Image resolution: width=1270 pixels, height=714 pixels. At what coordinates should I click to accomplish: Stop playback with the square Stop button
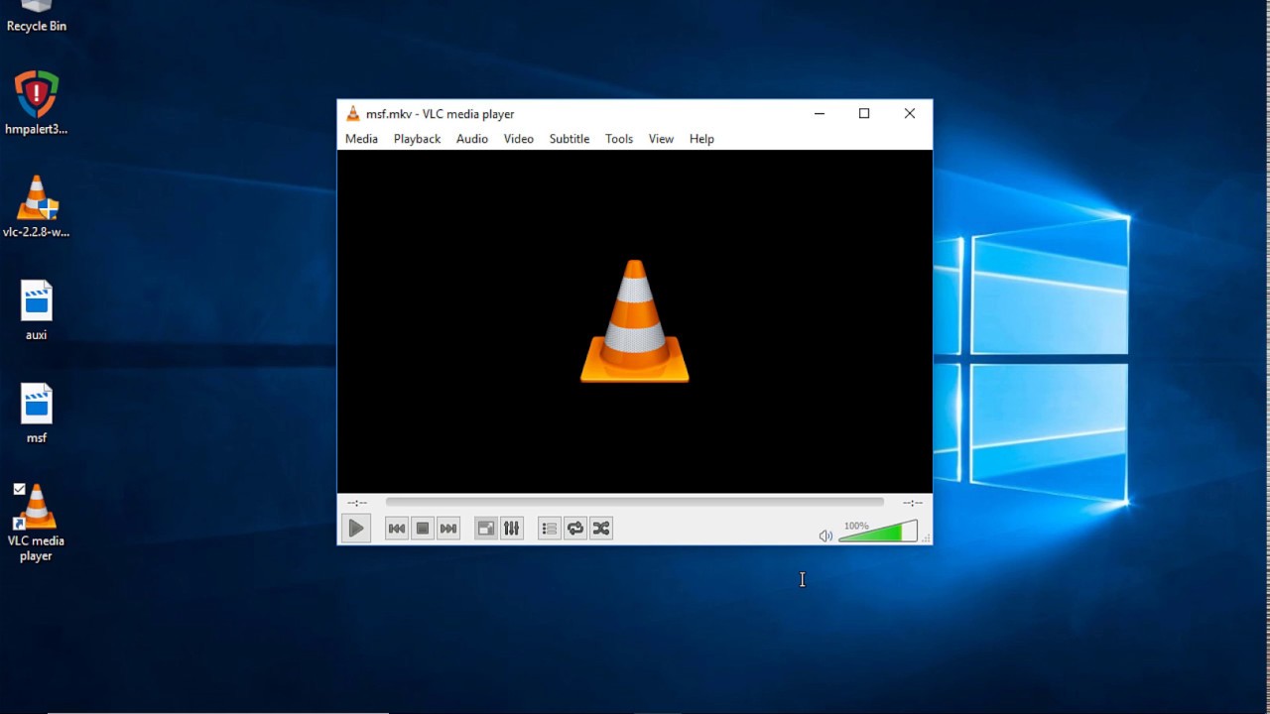pos(423,529)
